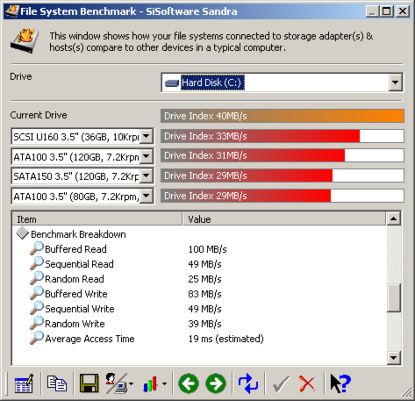Screen dimensions: 415x401
Task: Refresh benchmark with blue arrows icon
Action: coord(248,384)
